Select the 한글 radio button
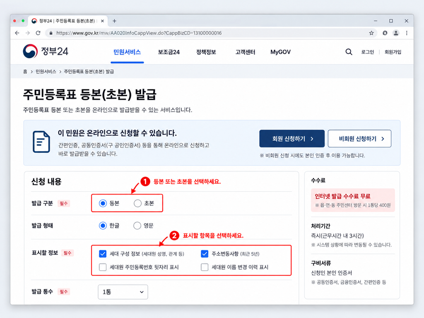Screen dimensions: 424x318 tap(103, 226)
